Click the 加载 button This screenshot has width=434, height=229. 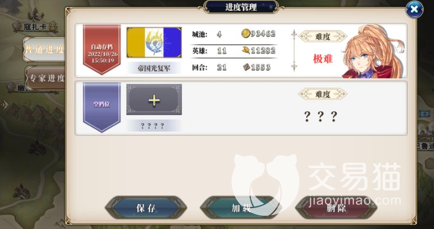[x=241, y=207]
